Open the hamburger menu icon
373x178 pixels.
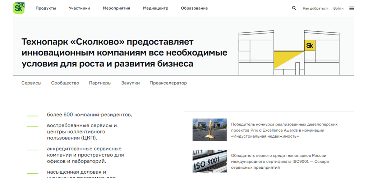tap(352, 8)
